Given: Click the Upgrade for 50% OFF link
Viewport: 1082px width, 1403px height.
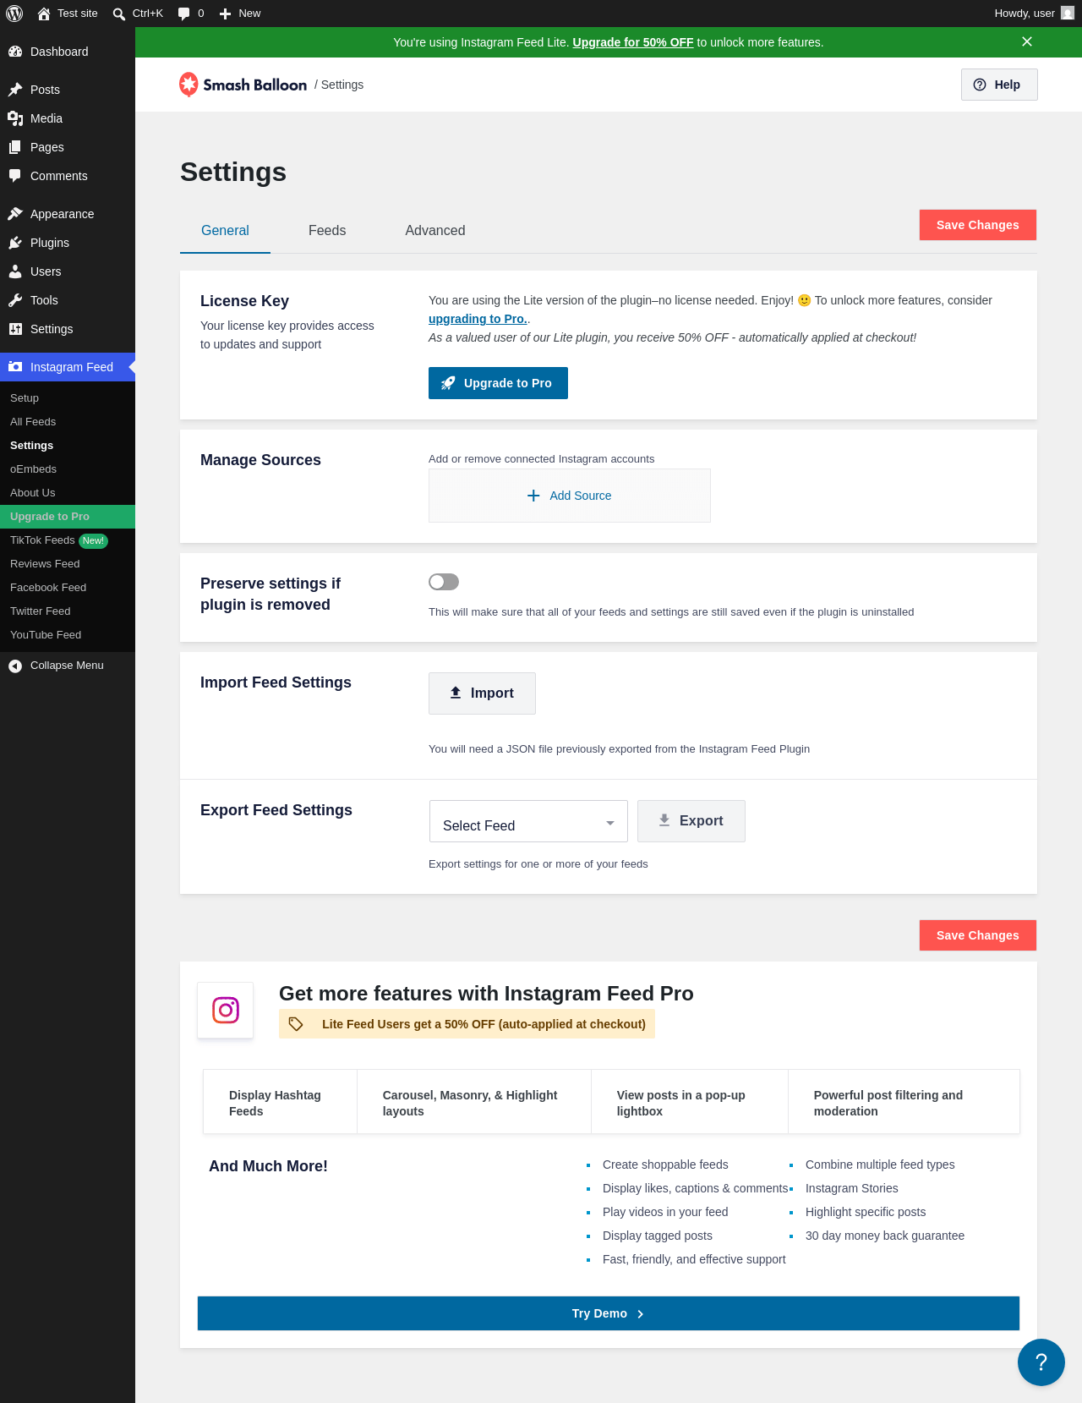Looking at the screenshot, I should click(x=633, y=42).
